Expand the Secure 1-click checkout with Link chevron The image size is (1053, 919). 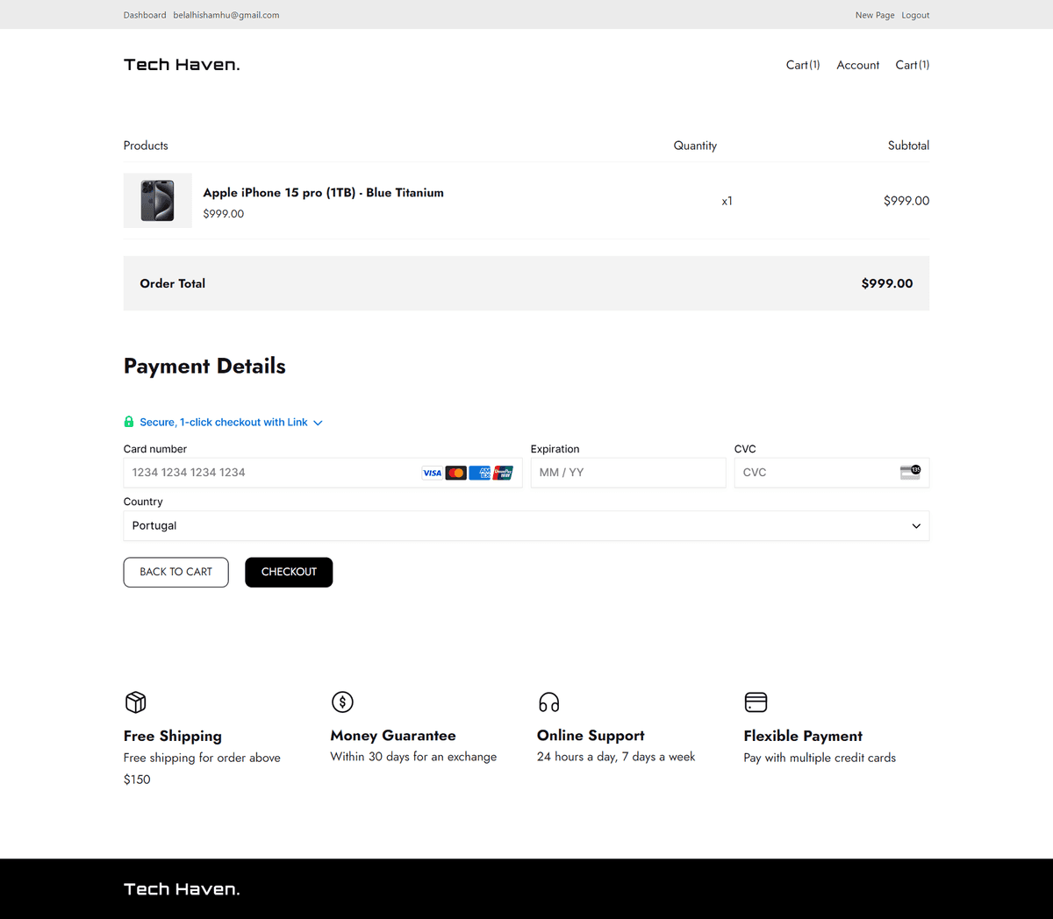[x=318, y=423]
